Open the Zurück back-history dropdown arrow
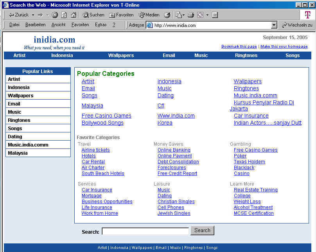This screenshot has width=316, height=252. [33, 15]
